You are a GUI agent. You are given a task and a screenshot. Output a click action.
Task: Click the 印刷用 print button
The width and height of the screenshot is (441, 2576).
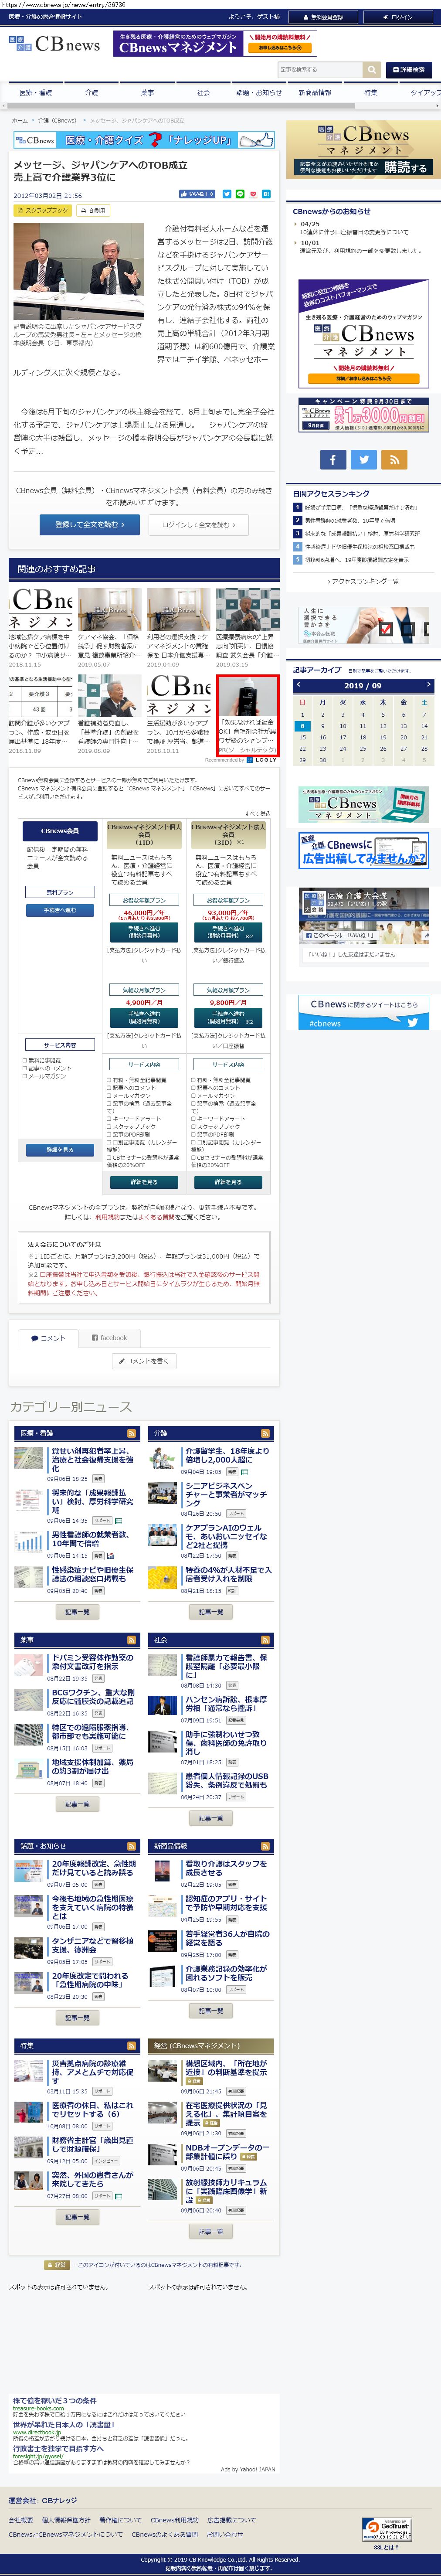[92, 211]
